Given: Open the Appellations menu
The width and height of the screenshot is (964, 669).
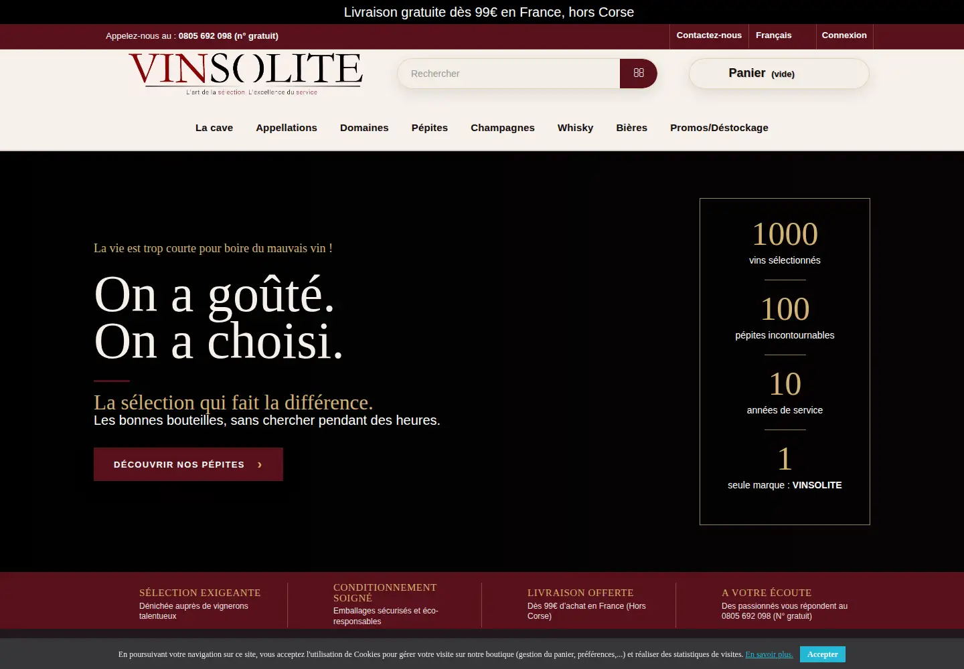Looking at the screenshot, I should click(287, 128).
